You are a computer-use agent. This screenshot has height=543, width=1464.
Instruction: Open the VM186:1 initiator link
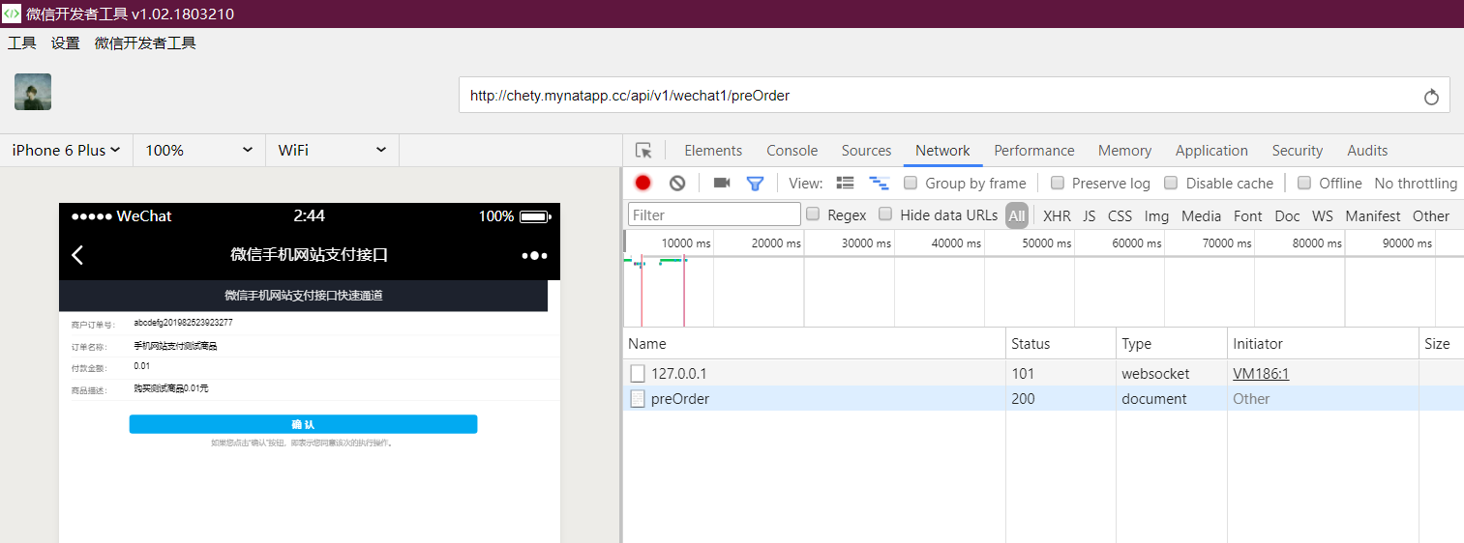pos(1261,373)
